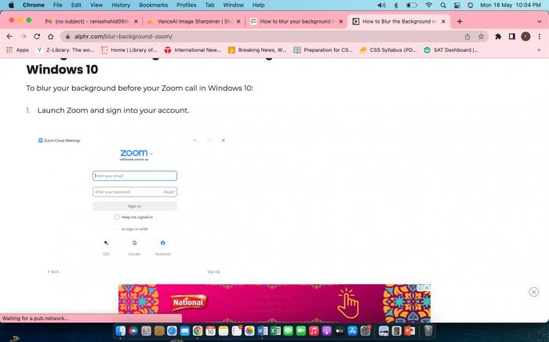Open a new tab with the plus button
This screenshot has width=549, height=342.
460,21
